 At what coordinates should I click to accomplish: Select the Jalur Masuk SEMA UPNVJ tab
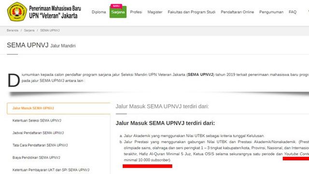(x=58, y=108)
